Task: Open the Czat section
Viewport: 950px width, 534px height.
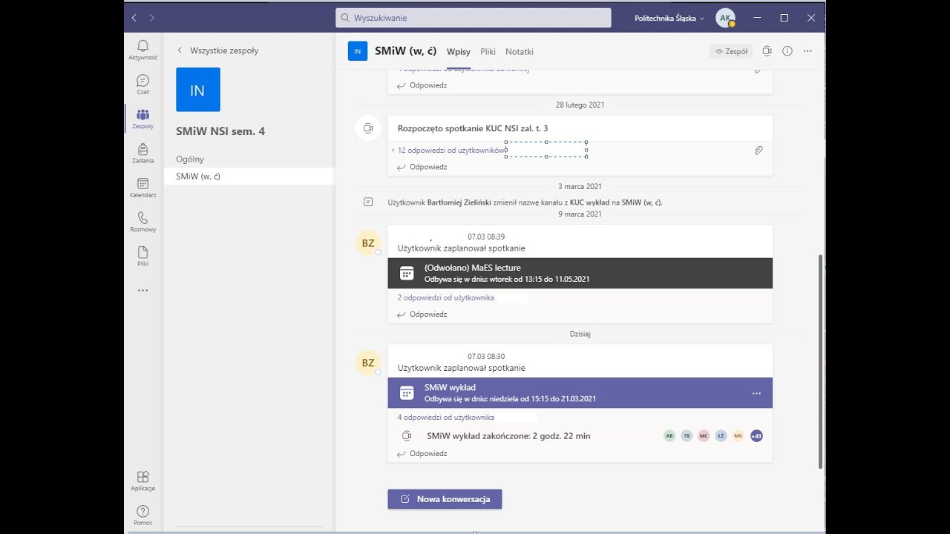Action: point(142,85)
